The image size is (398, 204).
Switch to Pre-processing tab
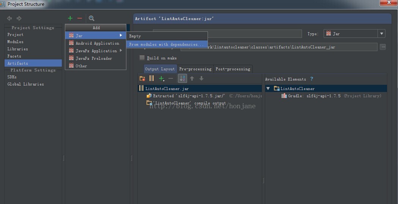click(x=195, y=69)
